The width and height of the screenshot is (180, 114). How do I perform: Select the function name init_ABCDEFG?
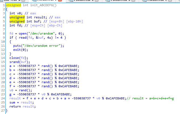[x=42, y=5]
